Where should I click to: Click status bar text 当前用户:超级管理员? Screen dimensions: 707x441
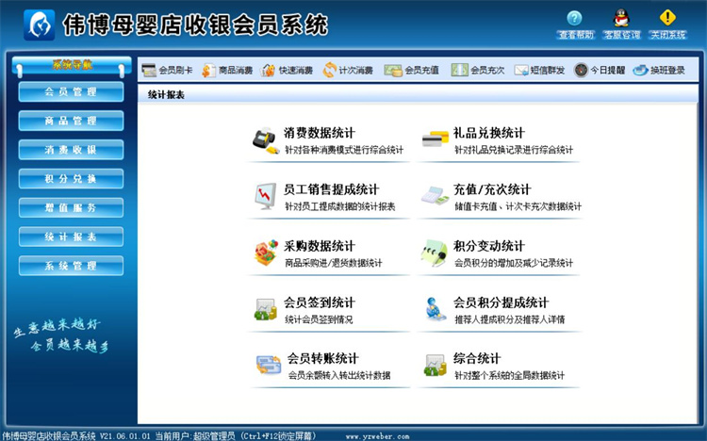click(195, 436)
